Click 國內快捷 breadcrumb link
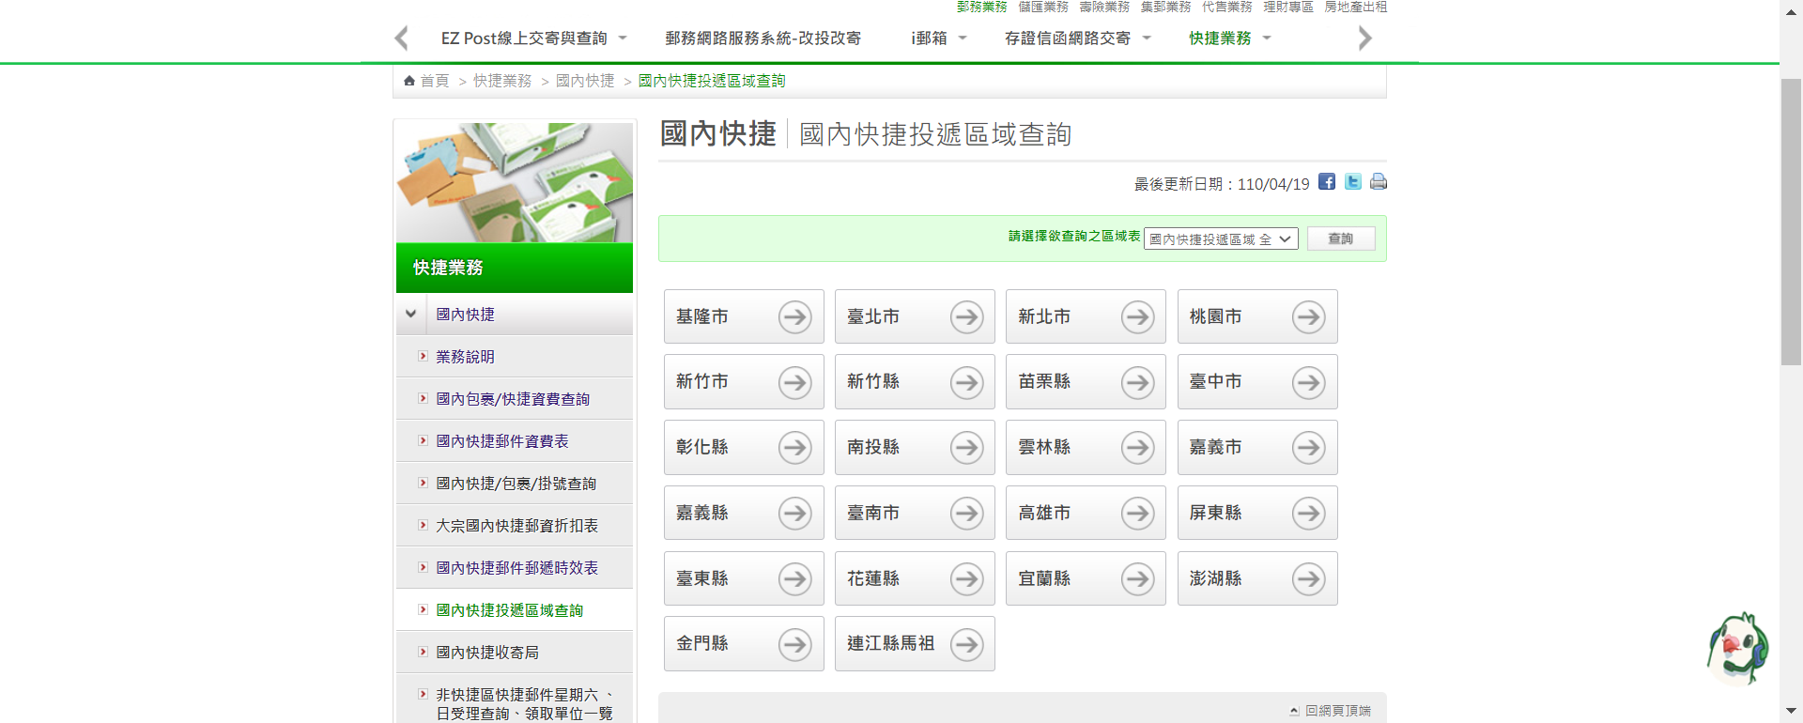Image resolution: width=1803 pixels, height=723 pixels. point(585,81)
